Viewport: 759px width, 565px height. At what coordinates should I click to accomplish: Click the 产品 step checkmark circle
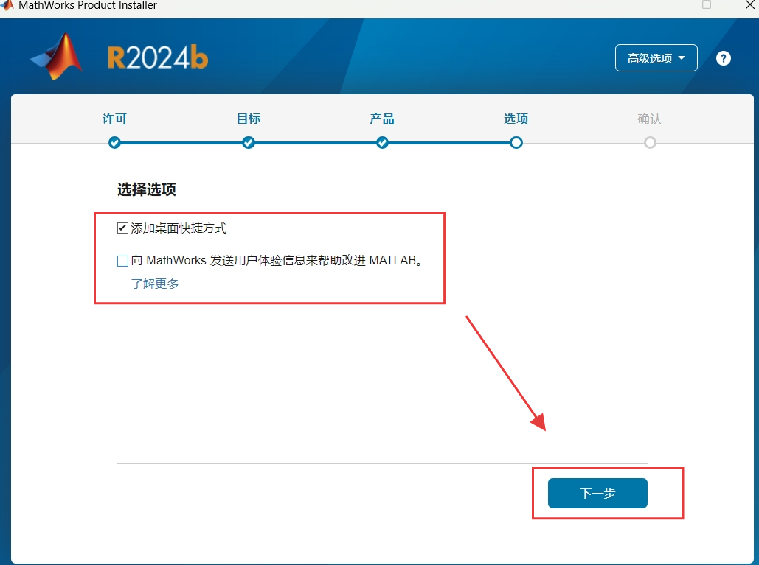(x=382, y=142)
